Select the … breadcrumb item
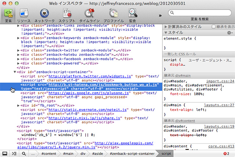 coord(33,154)
